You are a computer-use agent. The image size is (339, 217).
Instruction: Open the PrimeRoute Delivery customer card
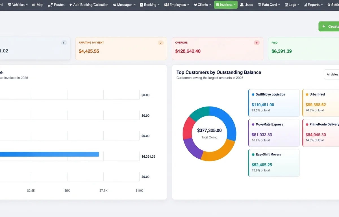[321, 133]
